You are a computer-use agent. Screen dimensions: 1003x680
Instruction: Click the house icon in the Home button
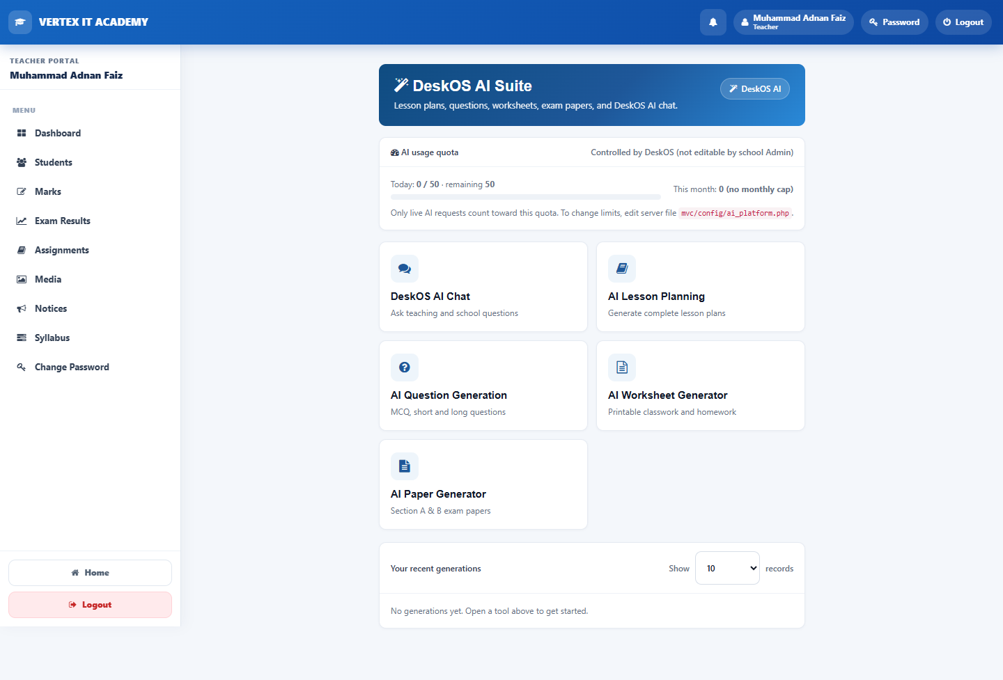coord(75,573)
